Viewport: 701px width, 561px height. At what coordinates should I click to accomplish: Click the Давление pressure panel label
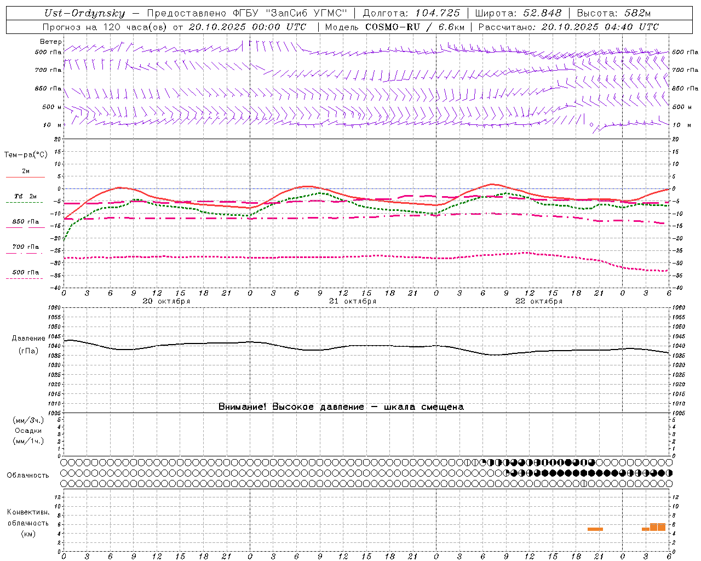tap(28, 339)
